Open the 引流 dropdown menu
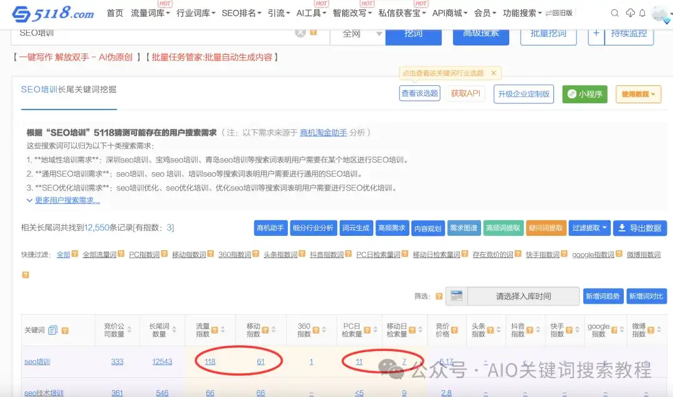673x397 pixels. [x=279, y=13]
